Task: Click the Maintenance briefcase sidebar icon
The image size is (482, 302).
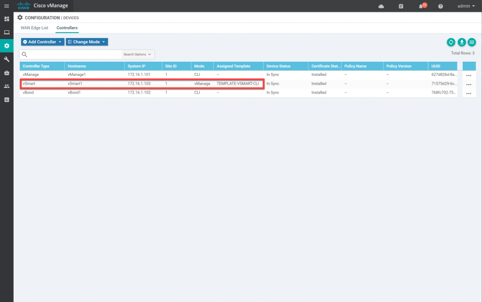Action: 7,73
